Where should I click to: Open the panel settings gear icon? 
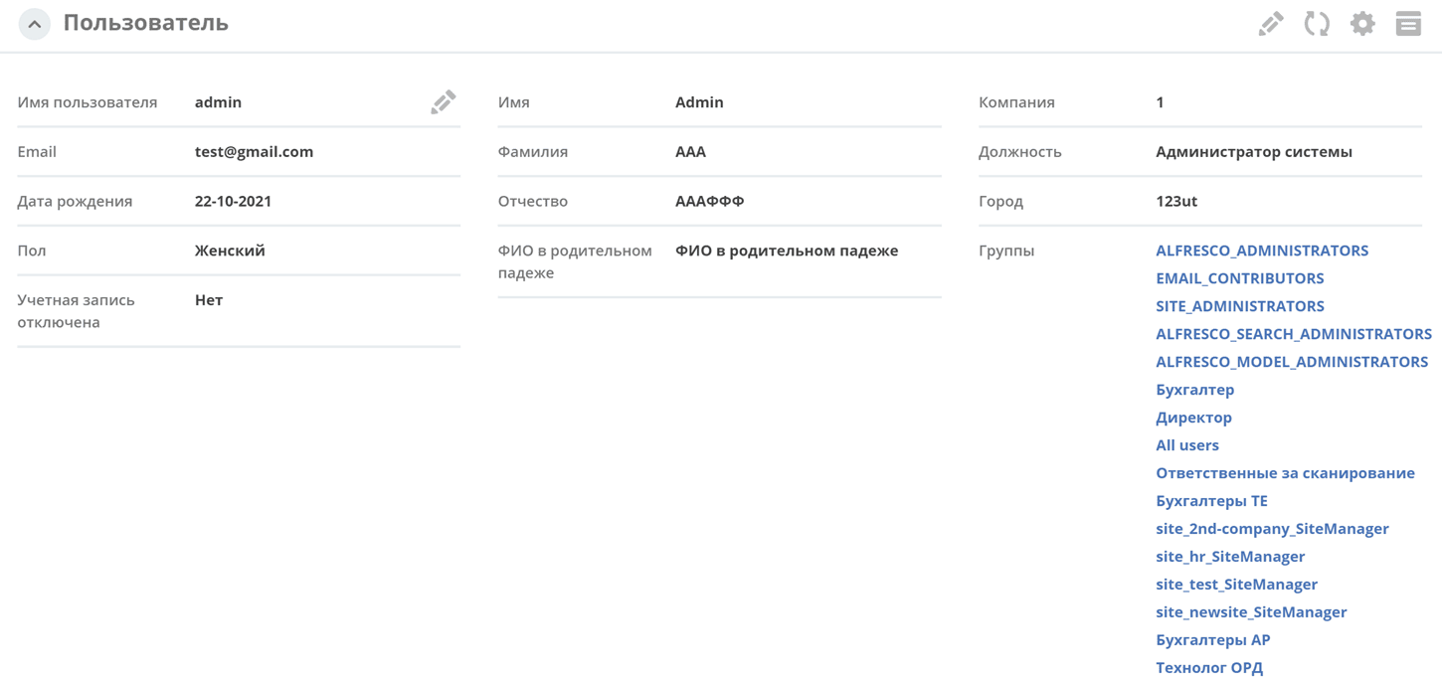[x=1362, y=24]
